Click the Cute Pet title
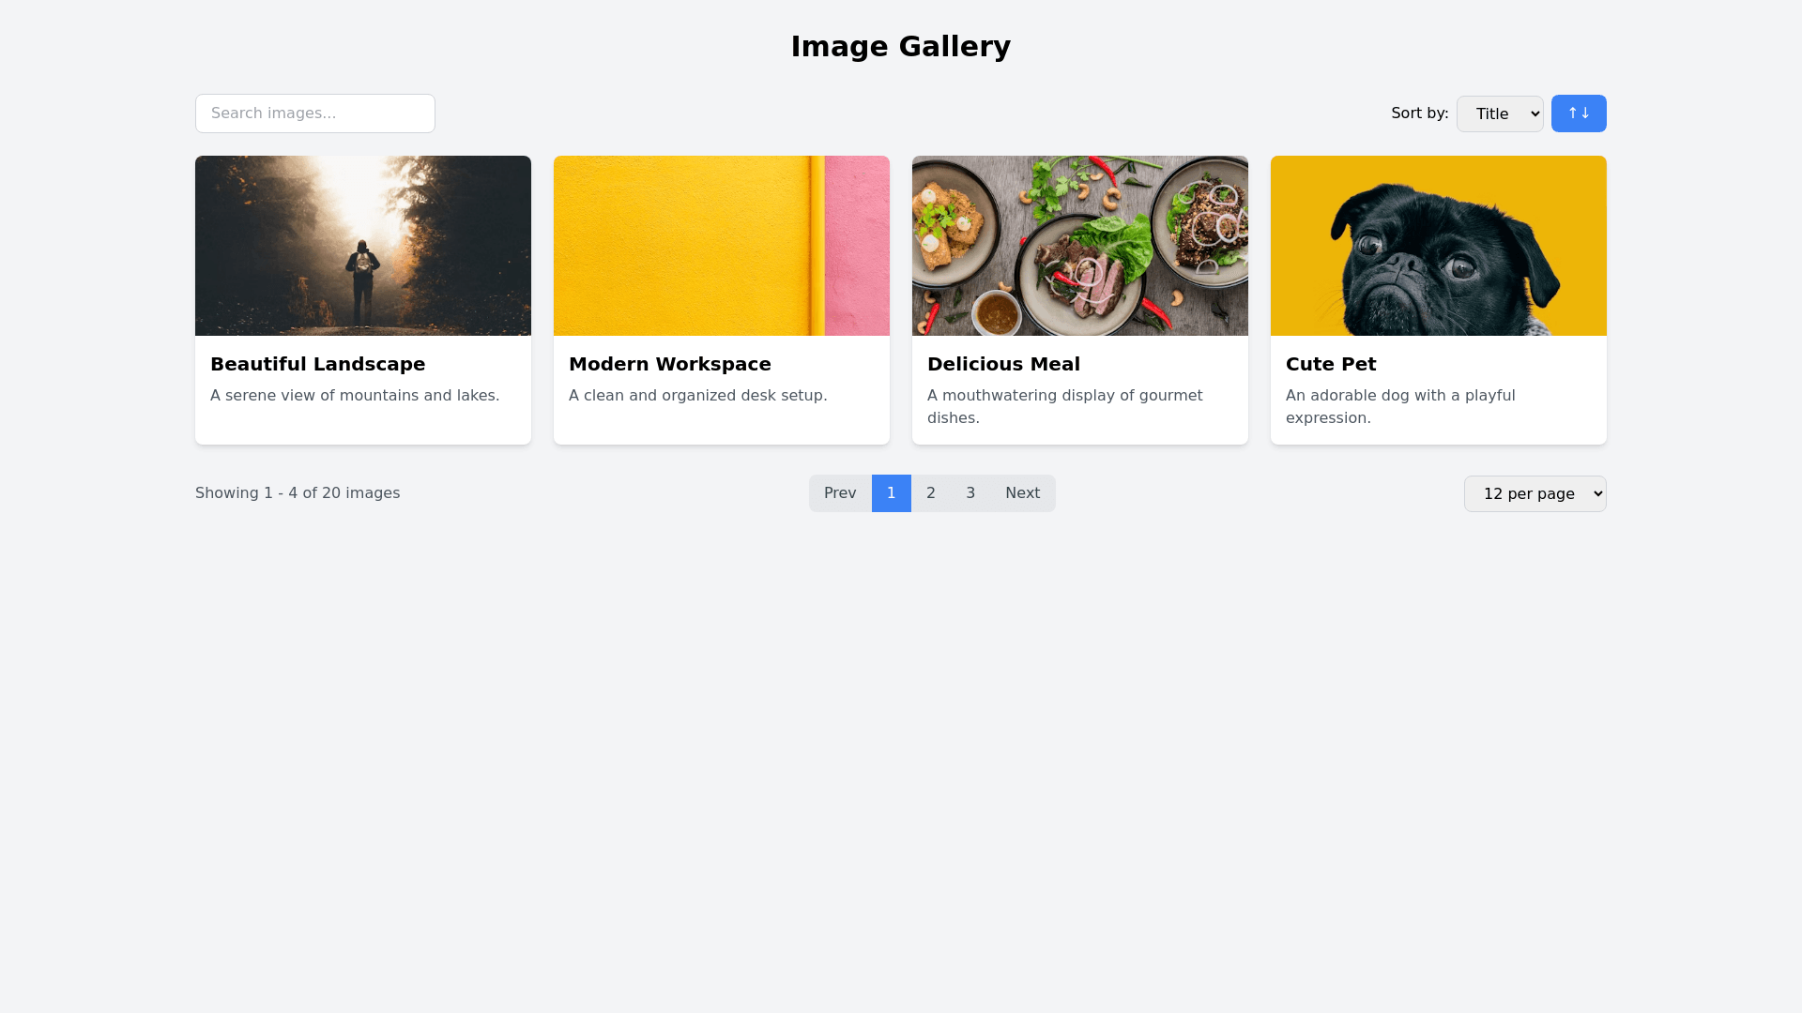Screen dimensions: 1802x1013 pyautogui.click(x=1330, y=364)
